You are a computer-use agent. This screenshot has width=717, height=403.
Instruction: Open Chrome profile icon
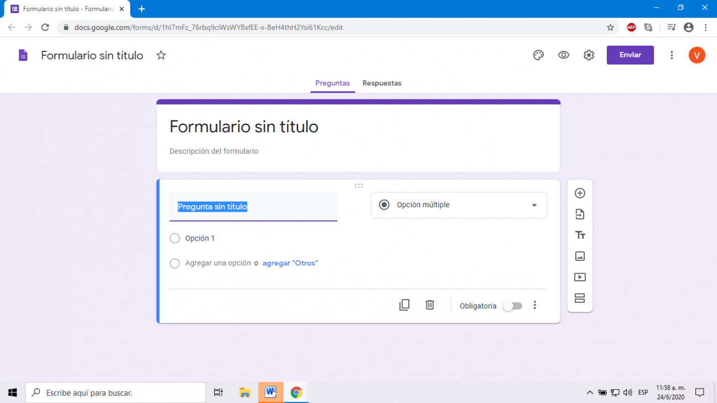click(x=689, y=27)
